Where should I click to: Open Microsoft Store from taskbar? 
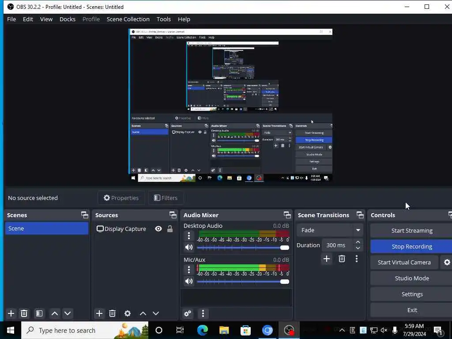tap(245, 330)
